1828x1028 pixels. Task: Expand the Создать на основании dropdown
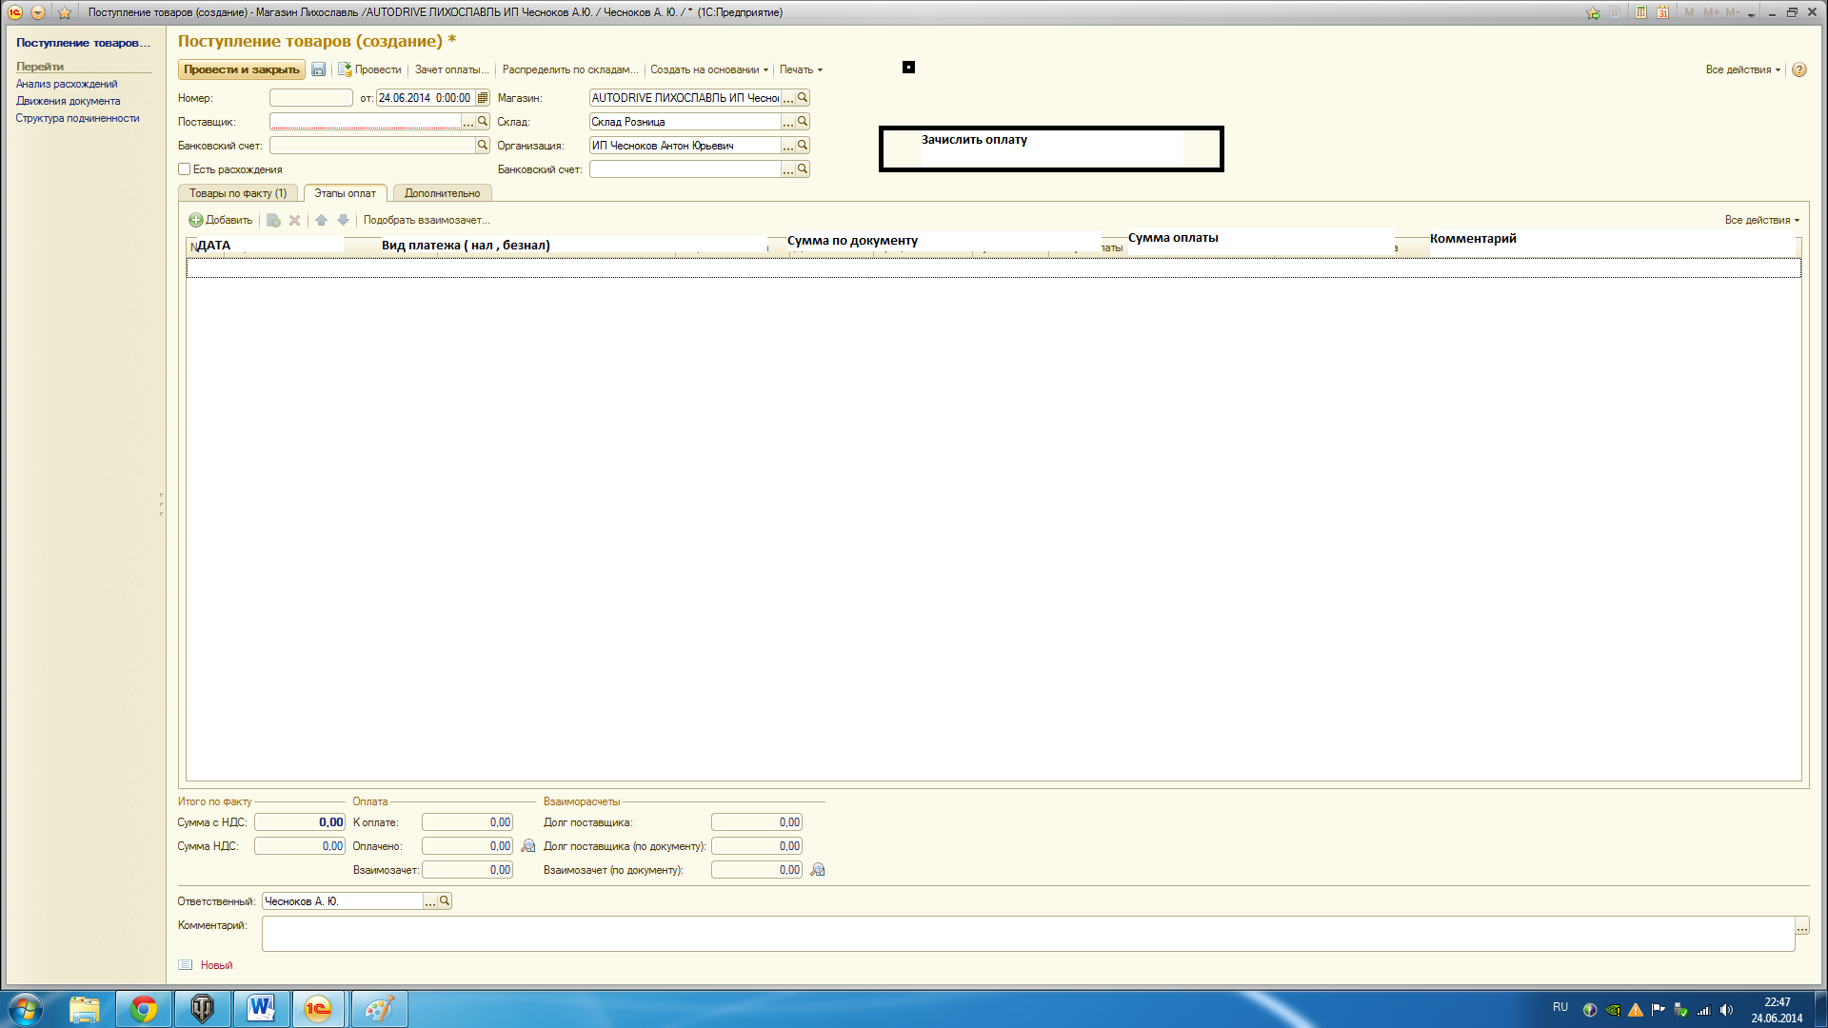click(709, 69)
